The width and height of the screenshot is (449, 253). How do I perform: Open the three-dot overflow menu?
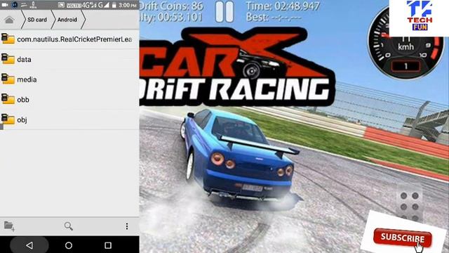click(x=127, y=226)
